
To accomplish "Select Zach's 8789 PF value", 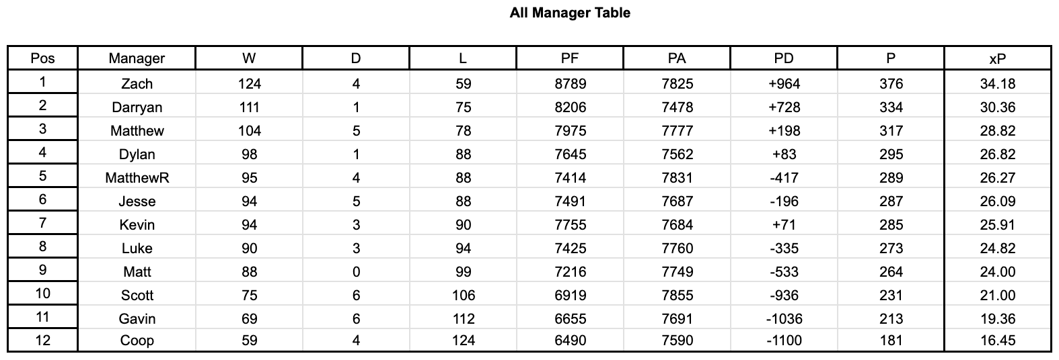I will coord(570,84).
